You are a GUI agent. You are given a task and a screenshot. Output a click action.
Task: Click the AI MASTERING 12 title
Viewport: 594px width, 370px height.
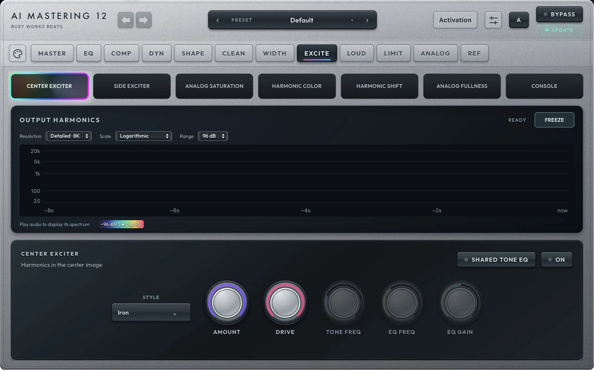pyautogui.click(x=59, y=16)
